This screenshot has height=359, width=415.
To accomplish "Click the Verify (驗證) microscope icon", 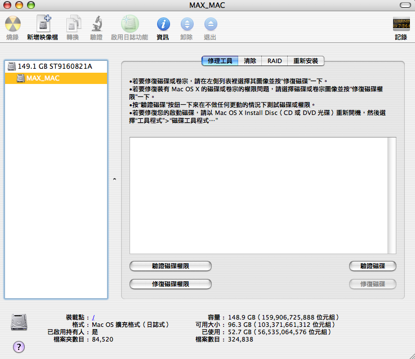I will pos(97,24).
